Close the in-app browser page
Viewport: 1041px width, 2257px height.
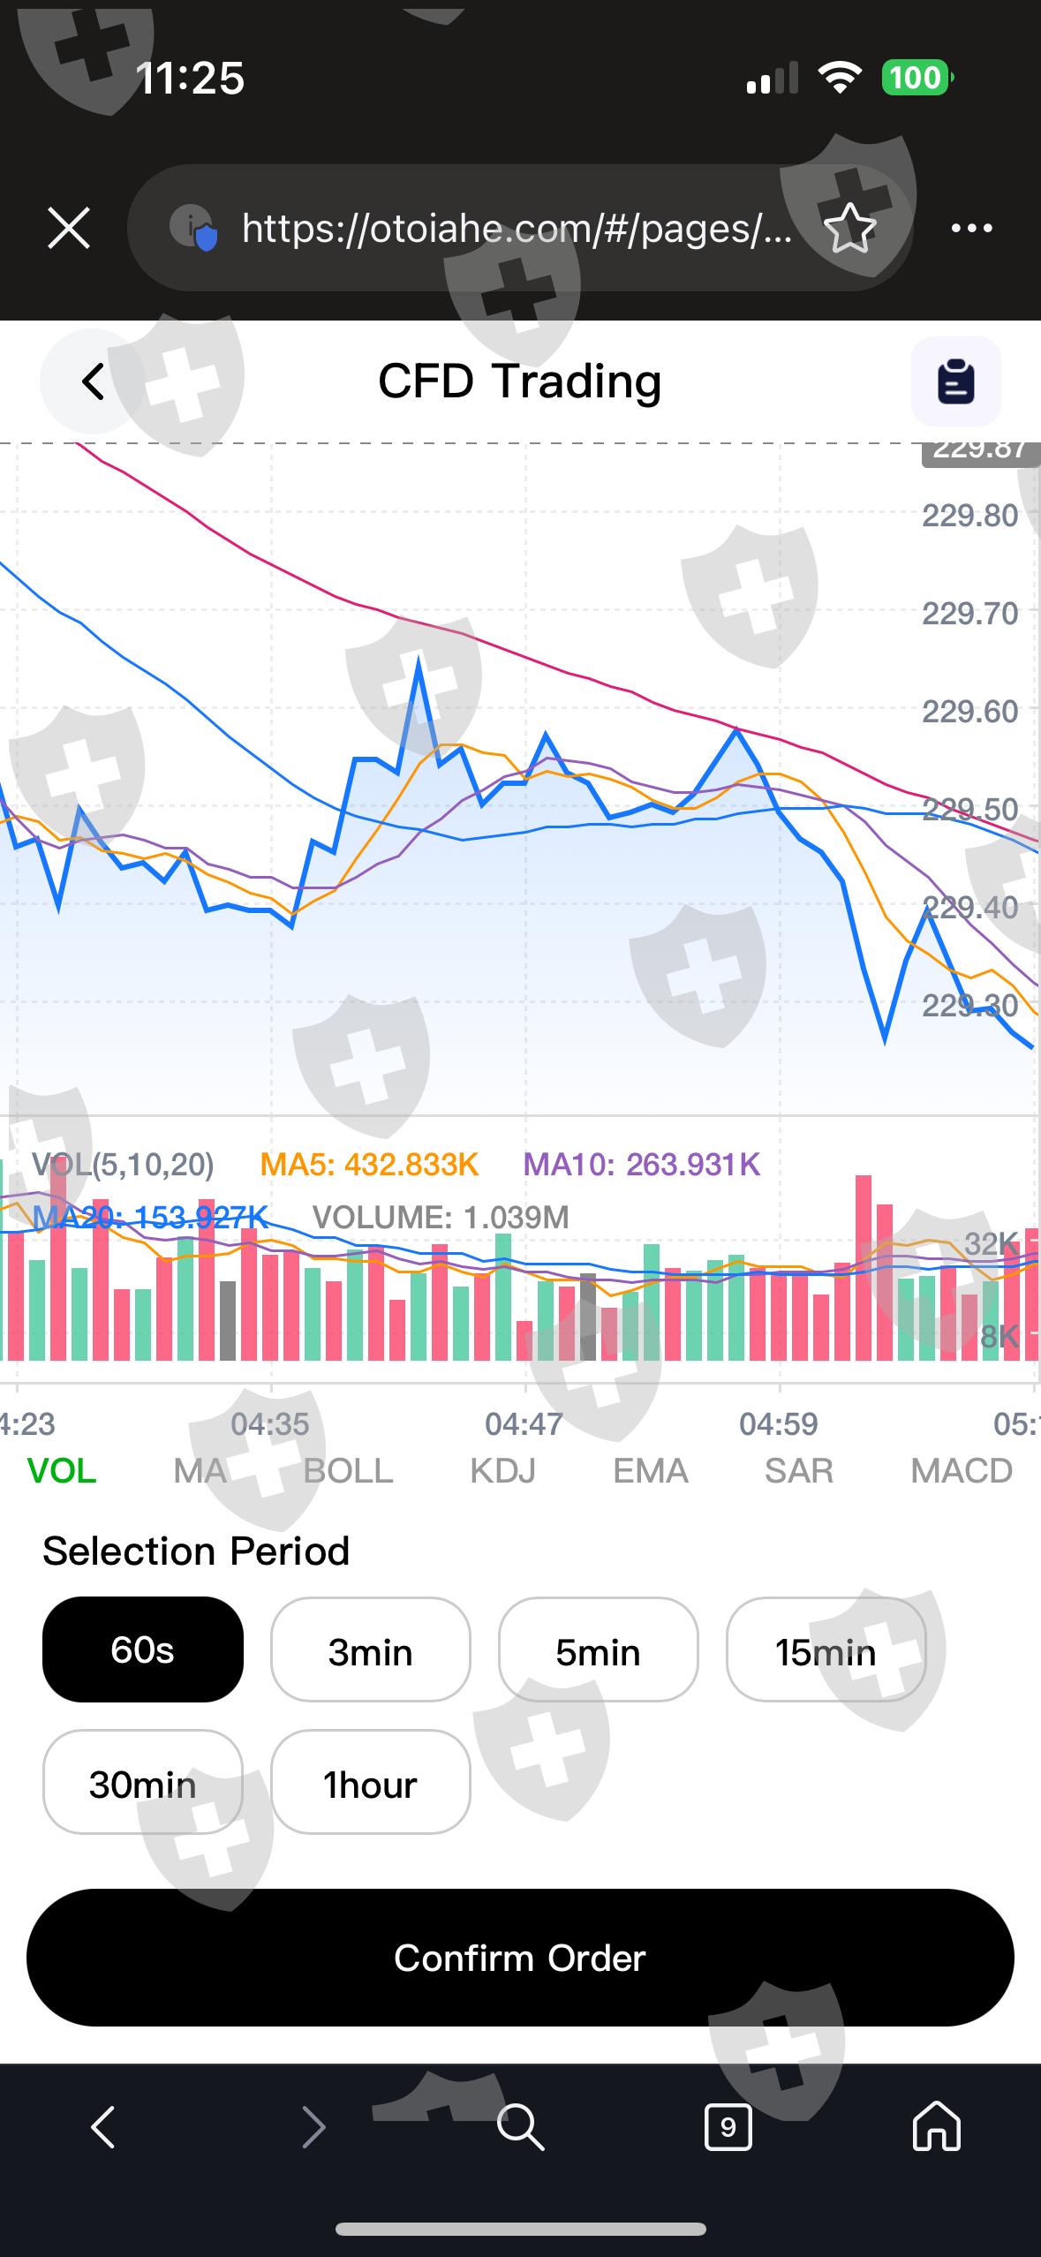coord(69,229)
